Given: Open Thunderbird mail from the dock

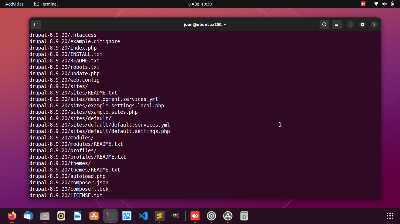Looking at the screenshot, I should point(28,216).
